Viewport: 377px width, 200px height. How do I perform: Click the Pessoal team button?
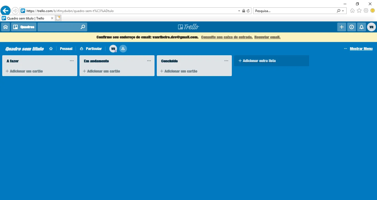(66, 49)
